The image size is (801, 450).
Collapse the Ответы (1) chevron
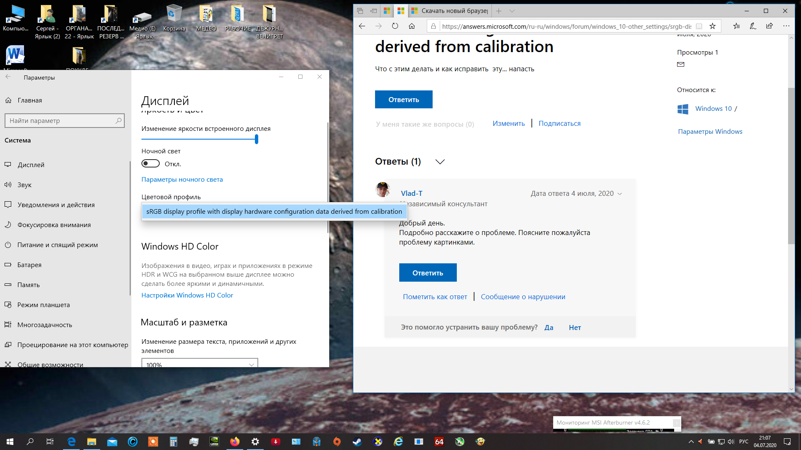pyautogui.click(x=440, y=162)
